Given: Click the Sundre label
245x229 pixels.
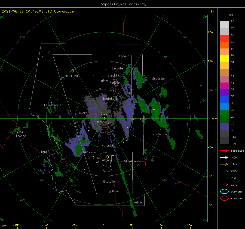Looking at the screenshot, I should click(82, 113).
